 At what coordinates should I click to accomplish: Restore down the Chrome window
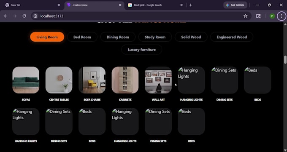click(269, 5)
